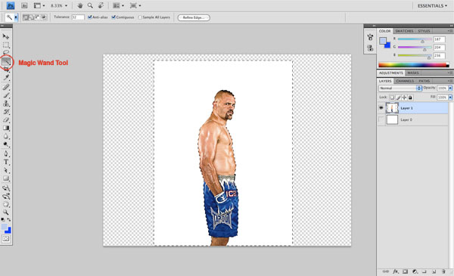Image resolution: width=454 pixels, height=276 pixels.
Task: Click the color spectrum ramp
Action: coord(414,65)
